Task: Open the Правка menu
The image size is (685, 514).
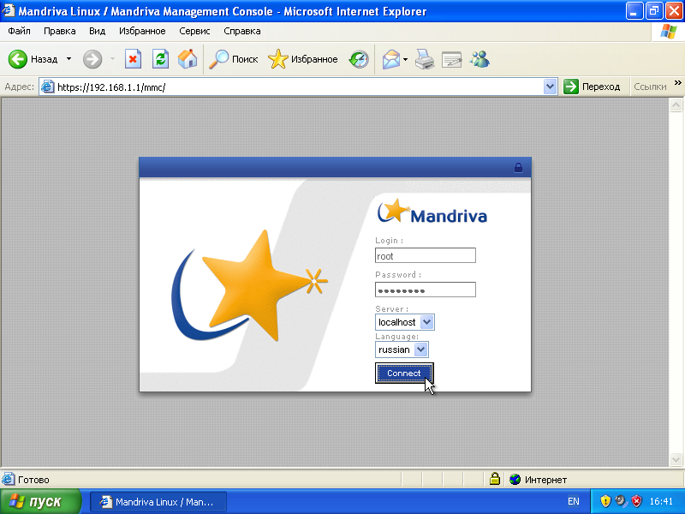Action: click(59, 31)
